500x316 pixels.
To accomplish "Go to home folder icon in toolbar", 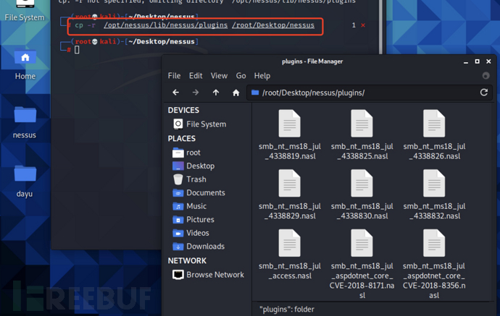I will (236, 93).
